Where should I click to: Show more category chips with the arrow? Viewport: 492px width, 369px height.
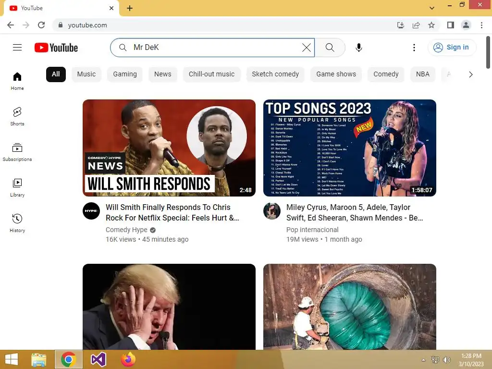(x=470, y=74)
